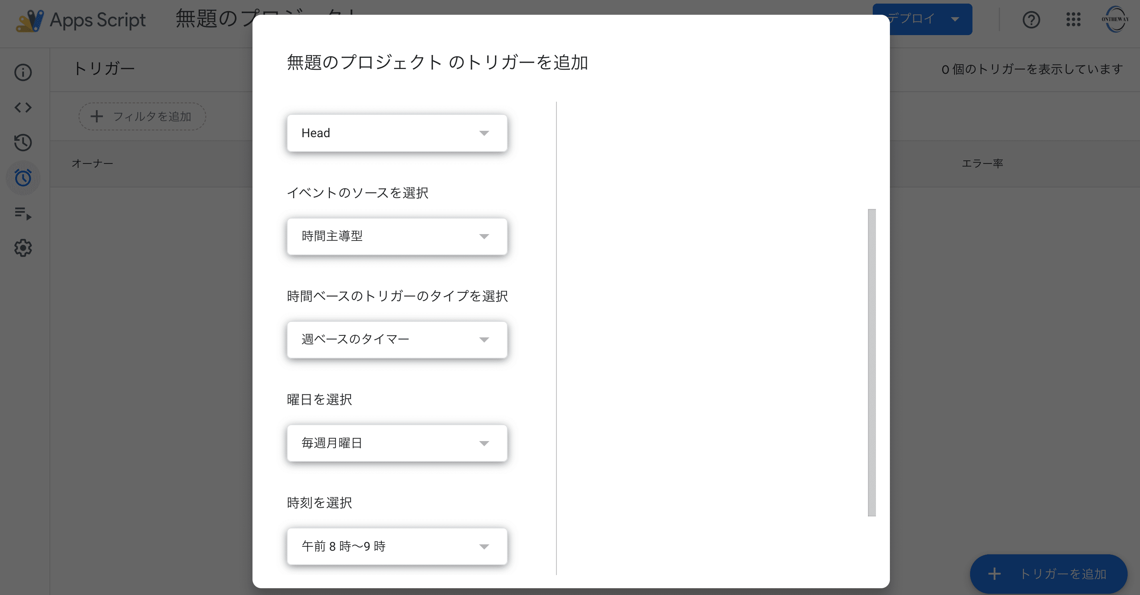The height and width of the screenshot is (595, 1140).
Task: Open the Overview info icon in sidebar
Action: pos(23,73)
